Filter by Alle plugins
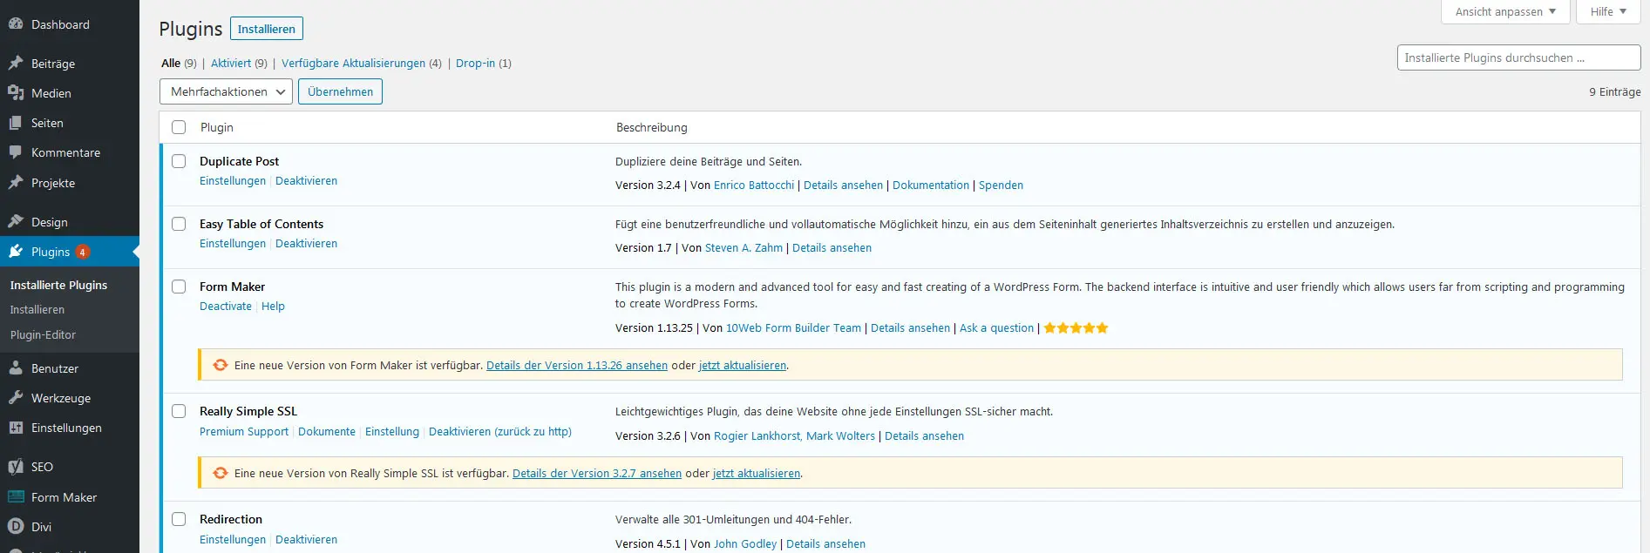The width and height of the screenshot is (1650, 553). 171,64
